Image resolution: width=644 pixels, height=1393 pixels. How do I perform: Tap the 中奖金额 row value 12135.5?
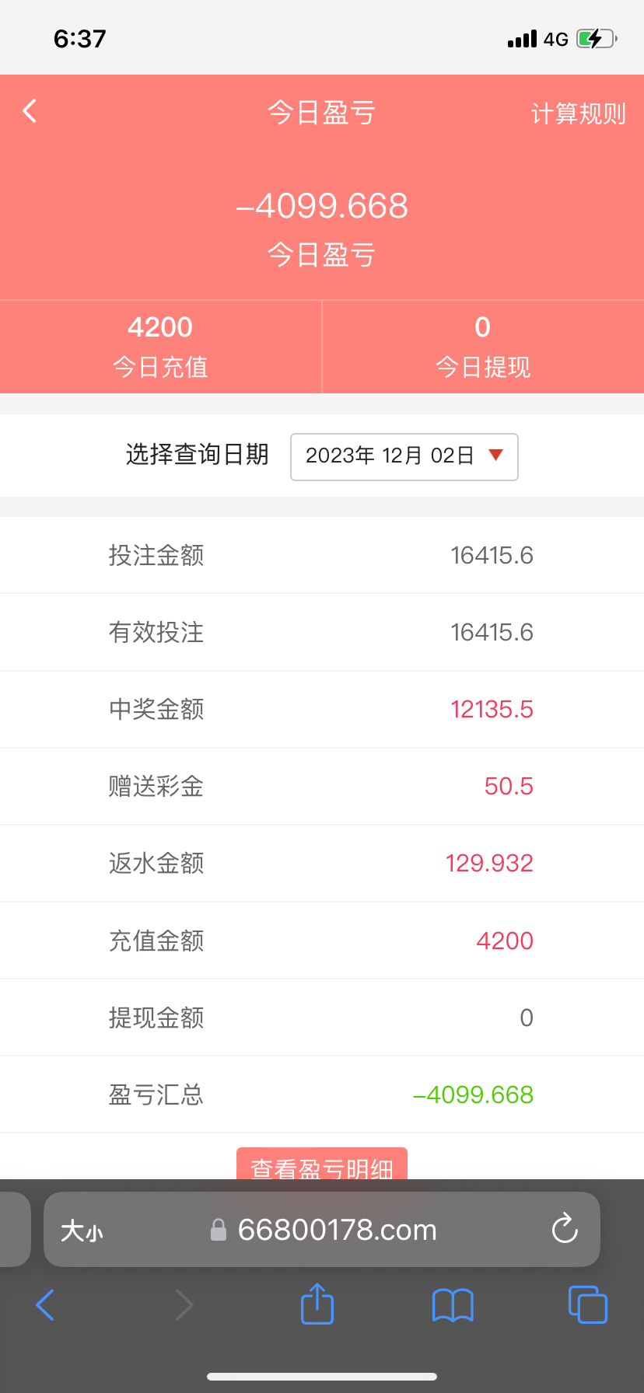492,709
